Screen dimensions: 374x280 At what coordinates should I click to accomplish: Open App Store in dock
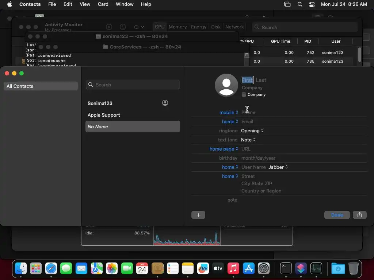click(248, 268)
